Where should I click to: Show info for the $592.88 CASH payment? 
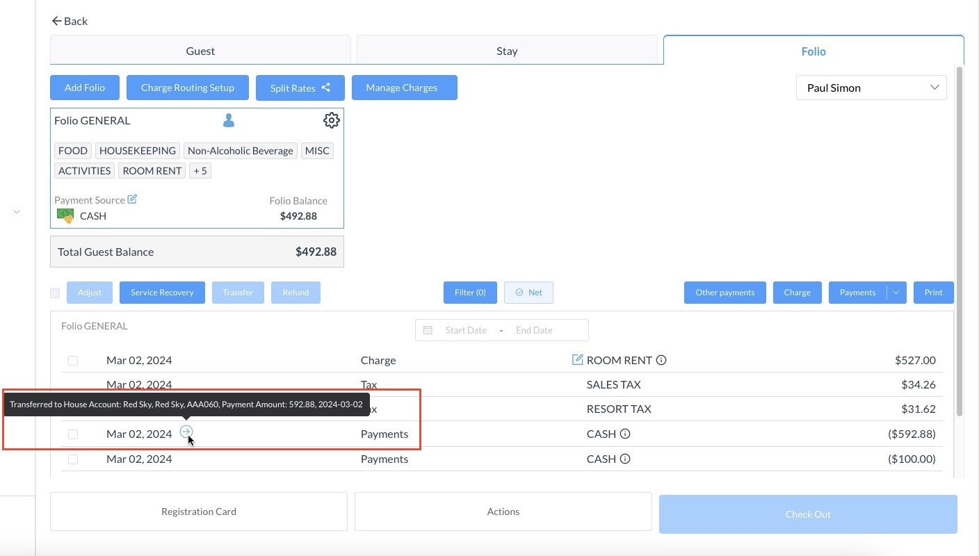click(x=625, y=434)
